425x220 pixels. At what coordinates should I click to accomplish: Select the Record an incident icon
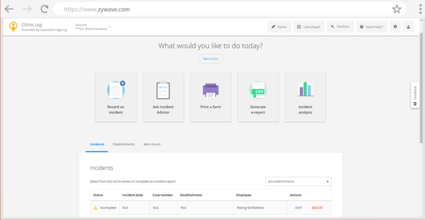pos(116,89)
